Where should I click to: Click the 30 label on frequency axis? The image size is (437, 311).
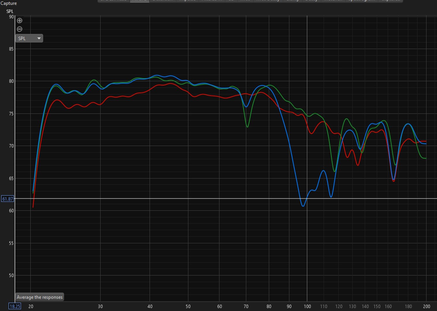tap(100, 306)
